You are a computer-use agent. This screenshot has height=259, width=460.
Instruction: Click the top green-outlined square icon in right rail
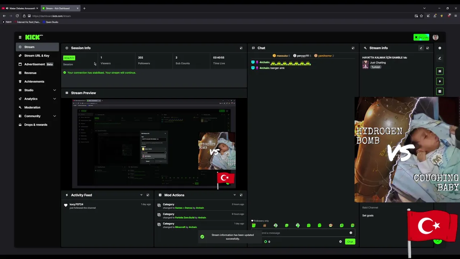[x=440, y=71]
